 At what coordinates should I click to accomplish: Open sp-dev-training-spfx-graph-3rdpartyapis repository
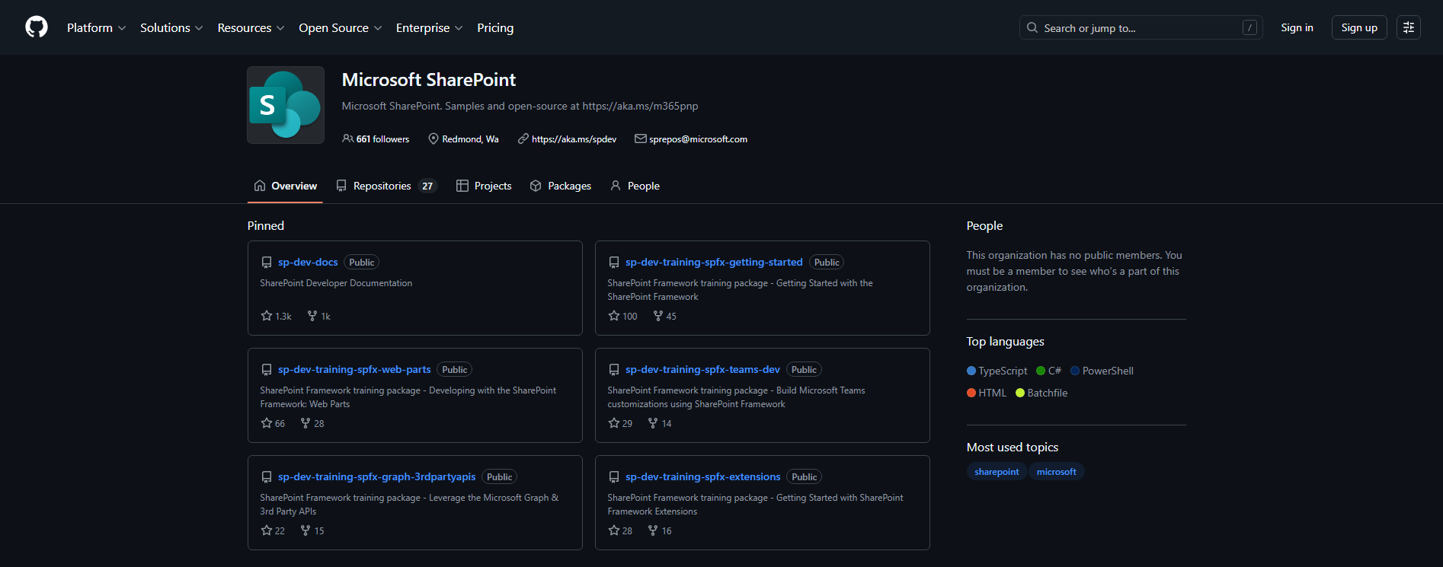pyautogui.click(x=376, y=476)
